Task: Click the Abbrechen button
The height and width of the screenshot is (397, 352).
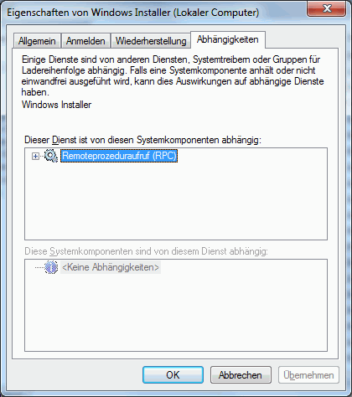Action: [x=241, y=375]
